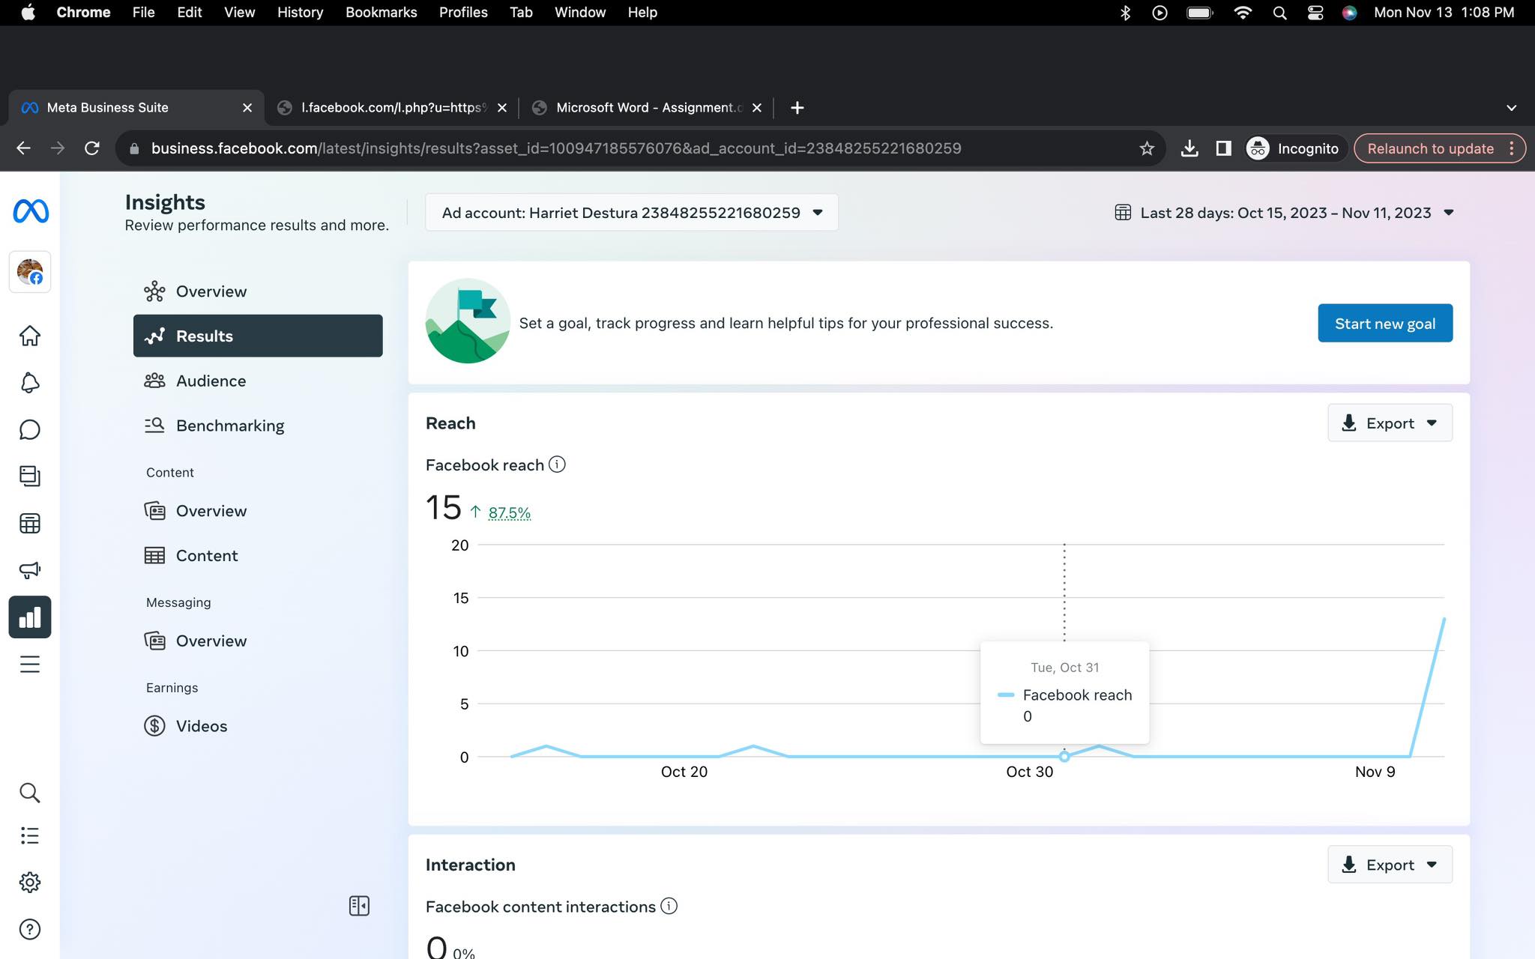Open the Notifications bell icon

click(x=30, y=383)
